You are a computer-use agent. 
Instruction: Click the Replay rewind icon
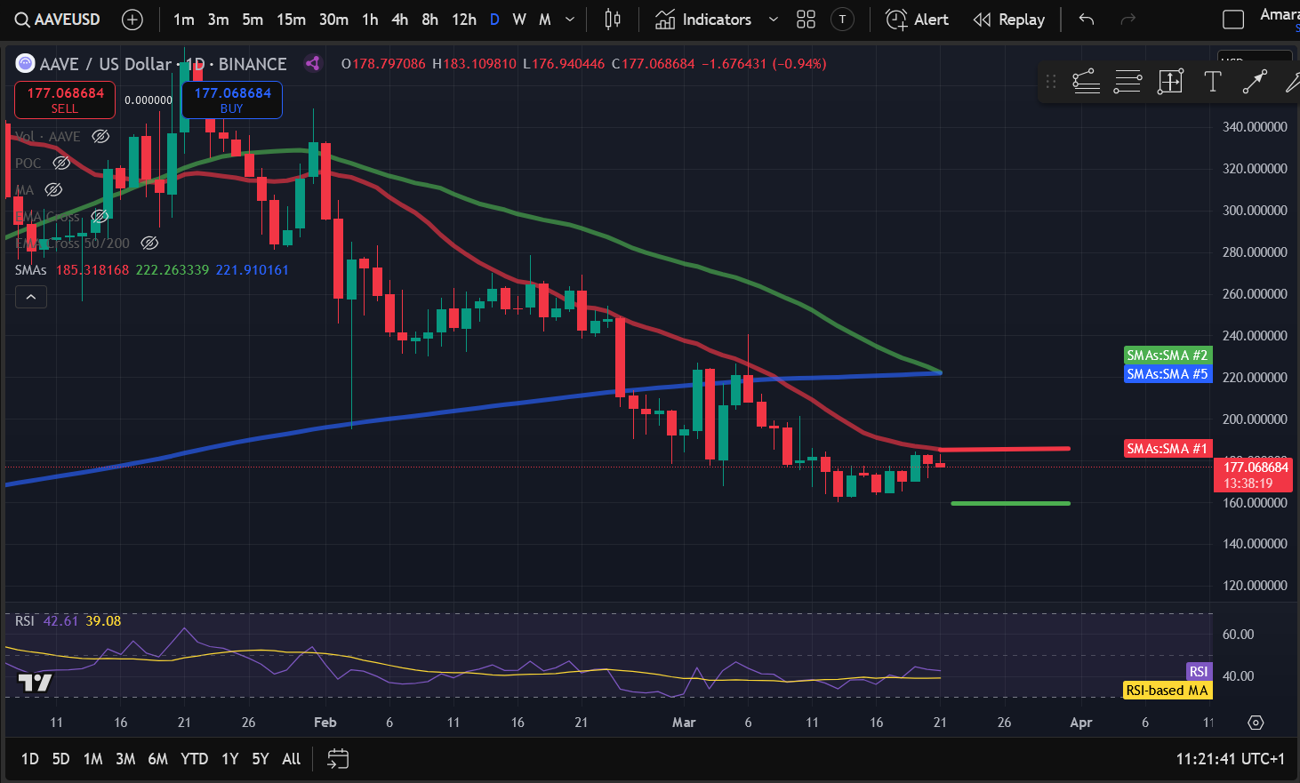[982, 20]
